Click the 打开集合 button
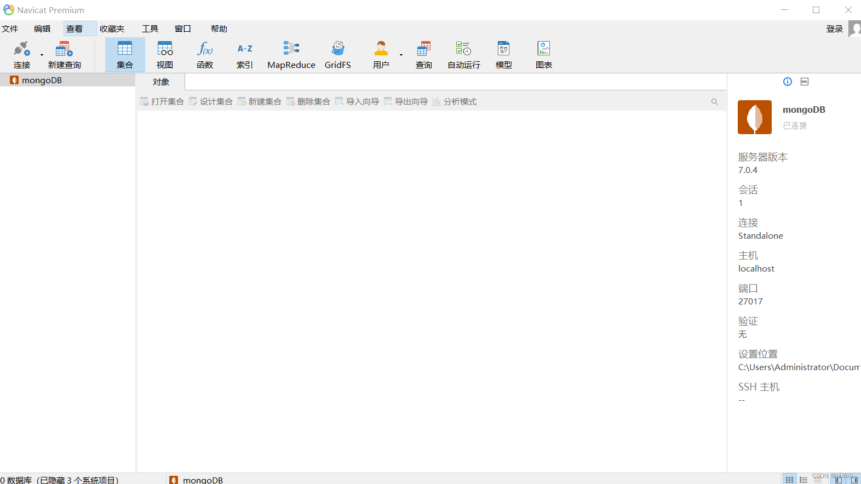This screenshot has height=484, width=861. [162, 101]
